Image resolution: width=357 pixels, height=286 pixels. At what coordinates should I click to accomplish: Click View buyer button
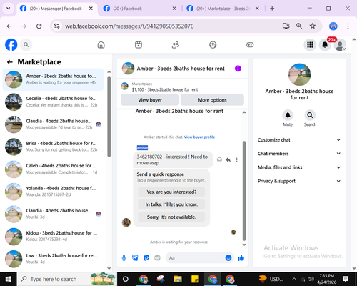point(150,100)
